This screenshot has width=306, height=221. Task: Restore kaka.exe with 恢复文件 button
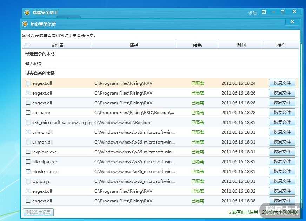[x=282, y=112]
